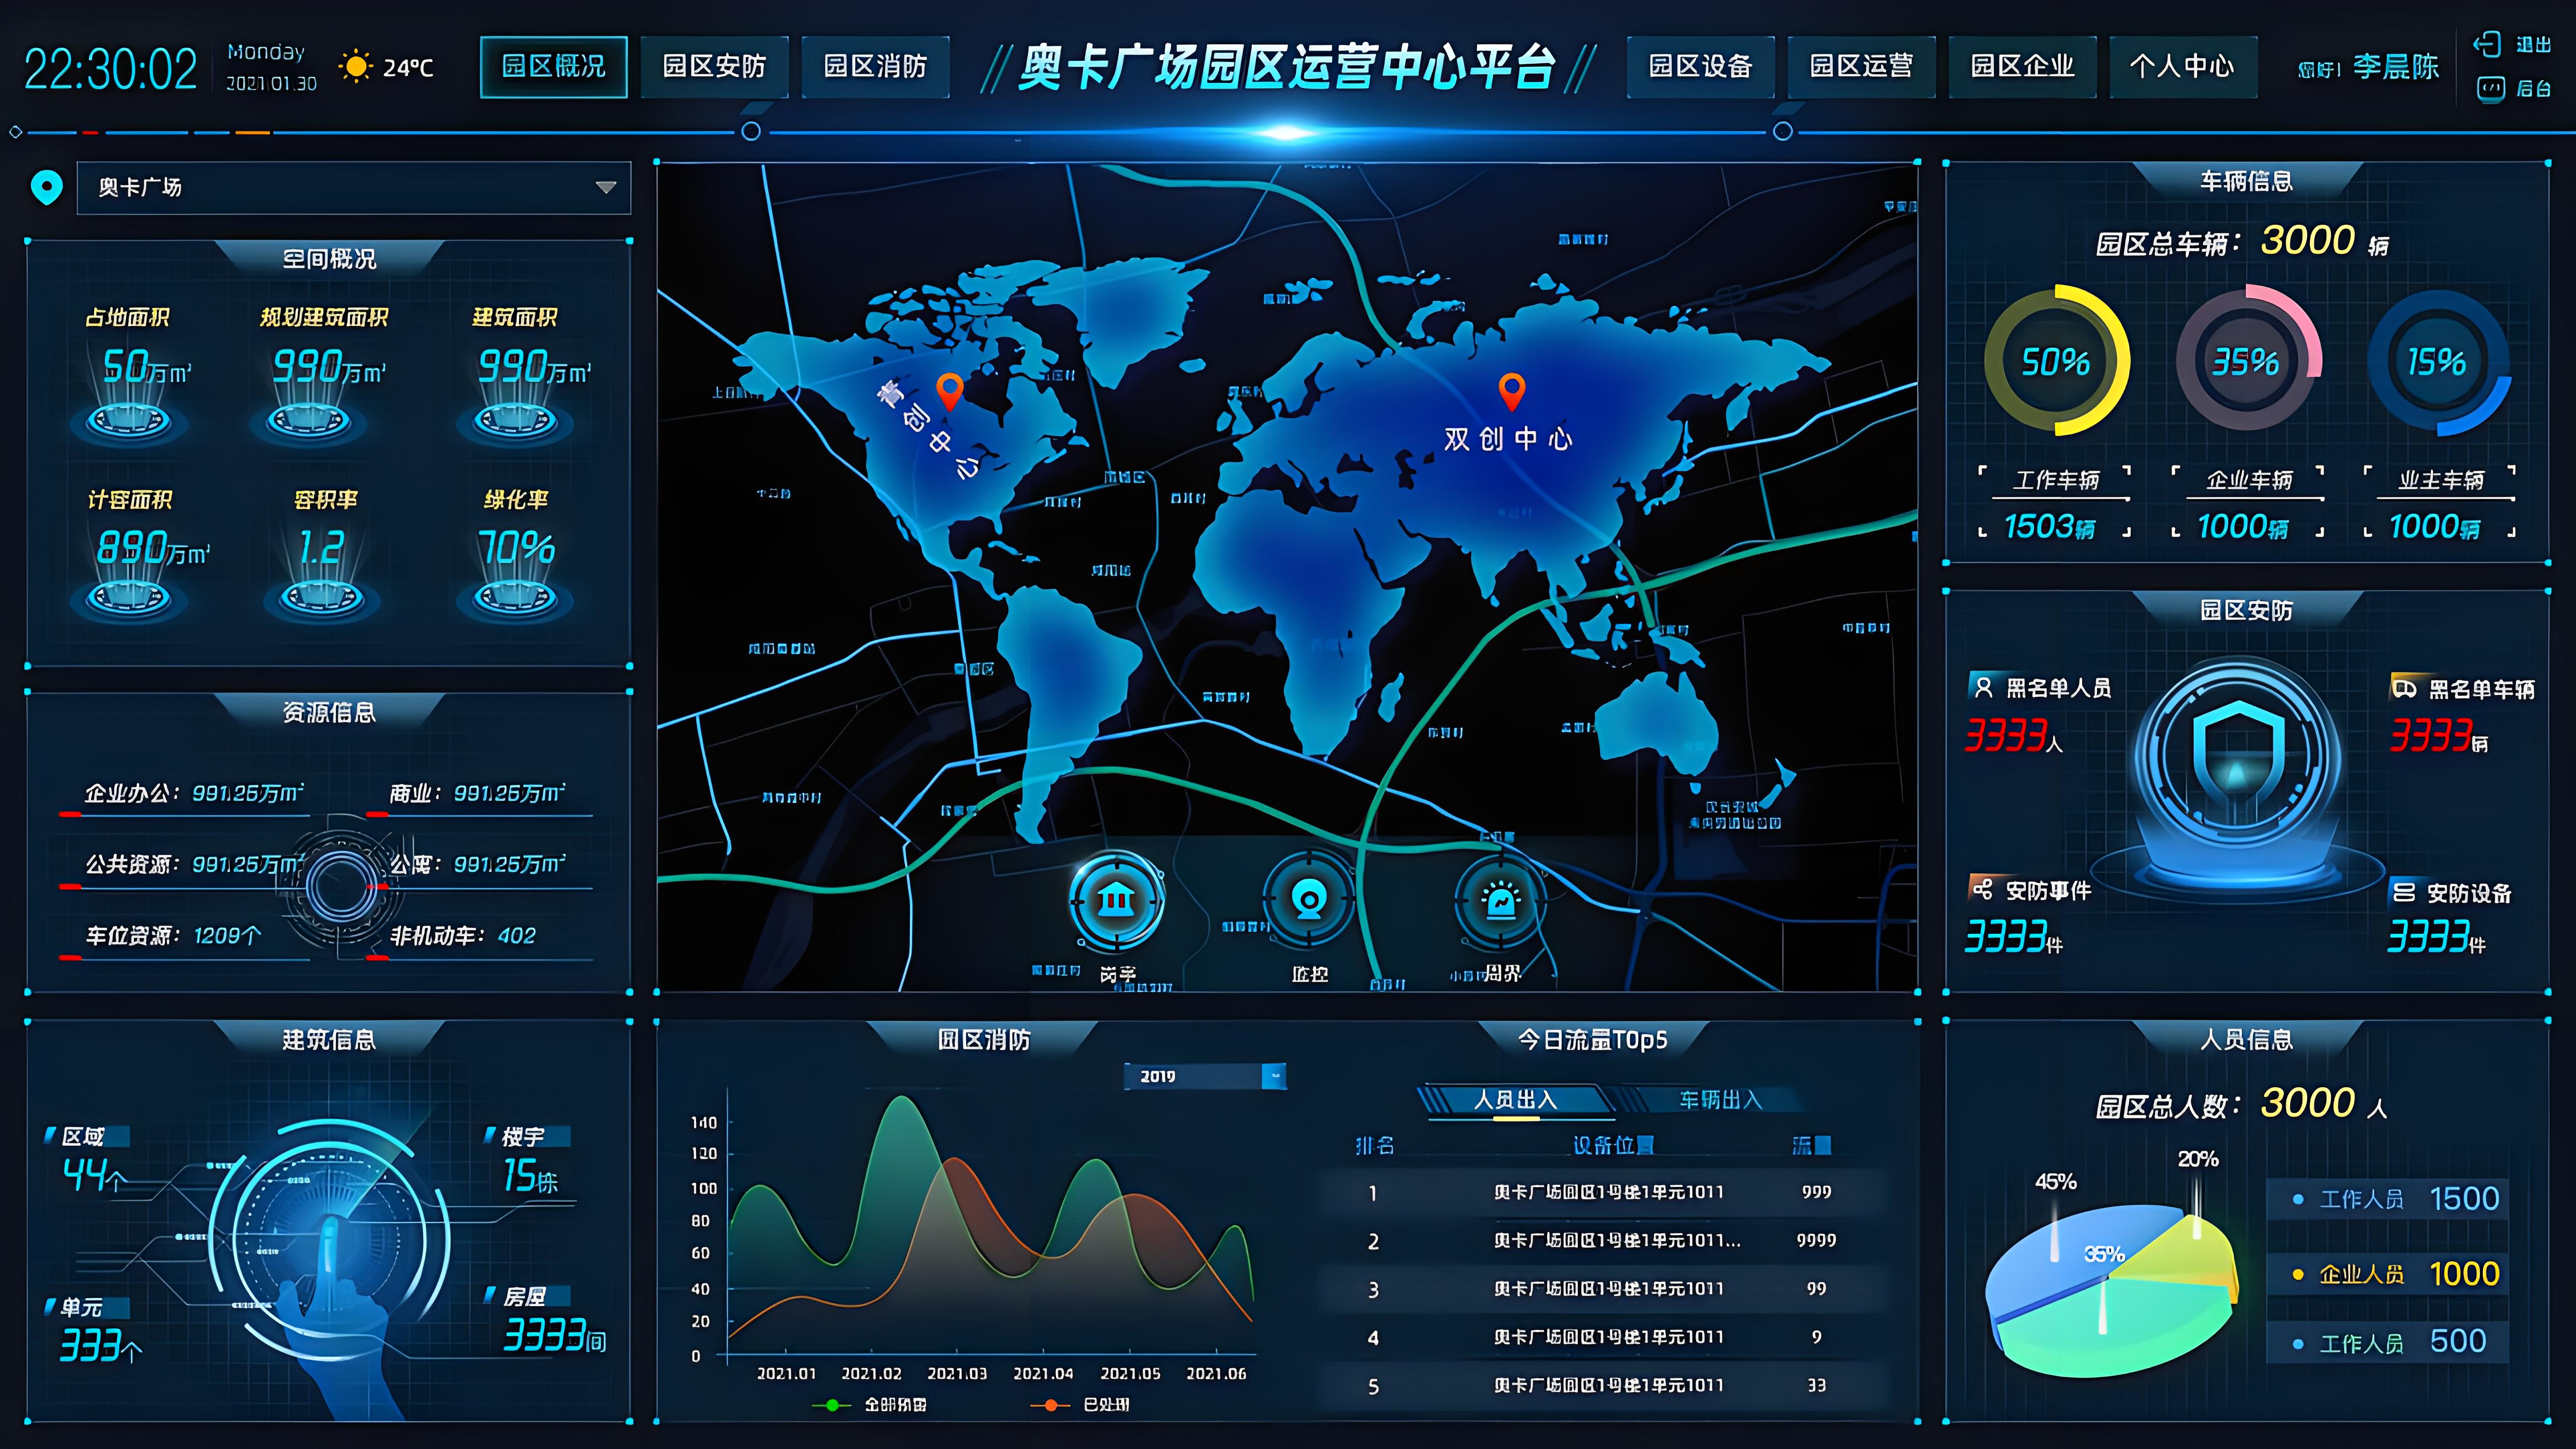
Task: Click the 15% 业主车辆 ring chart
Action: (x=2438, y=361)
